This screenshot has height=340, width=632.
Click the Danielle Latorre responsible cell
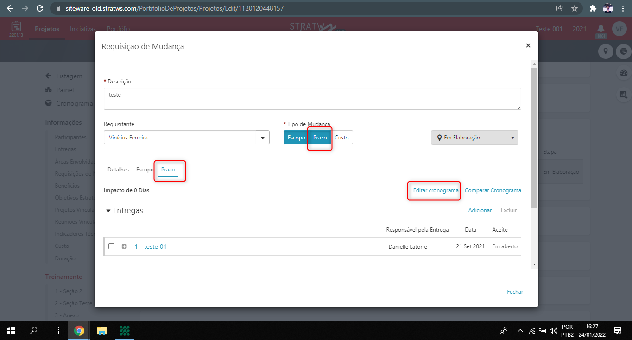pos(408,247)
